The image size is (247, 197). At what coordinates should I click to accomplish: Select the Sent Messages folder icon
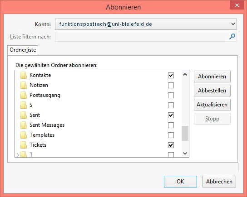pos(24,125)
